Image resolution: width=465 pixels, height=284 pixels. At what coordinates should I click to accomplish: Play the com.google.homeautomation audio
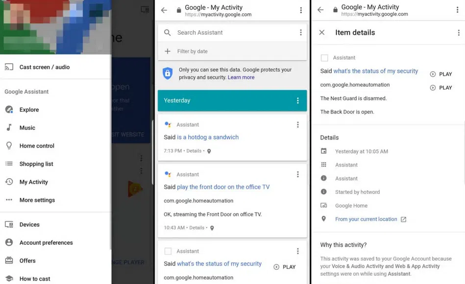tap(441, 88)
